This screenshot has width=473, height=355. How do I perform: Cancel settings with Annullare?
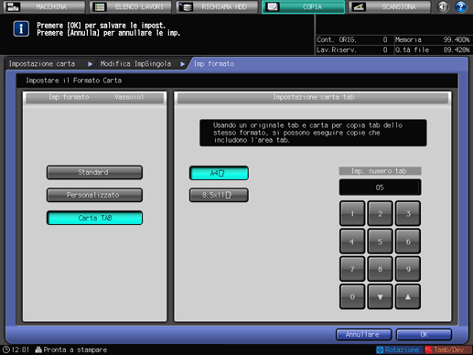[x=363, y=335]
